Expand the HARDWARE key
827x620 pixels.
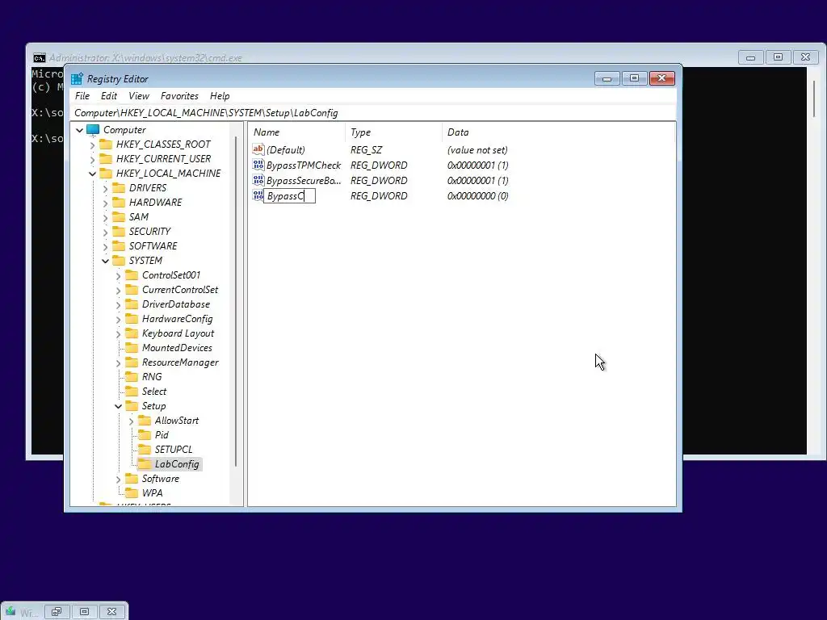click(106, 203)
